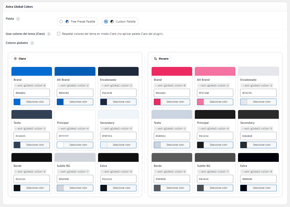The image size is (290, 207).
Task: Click the hex field containing #F473A0
Action: click(215, 93)
